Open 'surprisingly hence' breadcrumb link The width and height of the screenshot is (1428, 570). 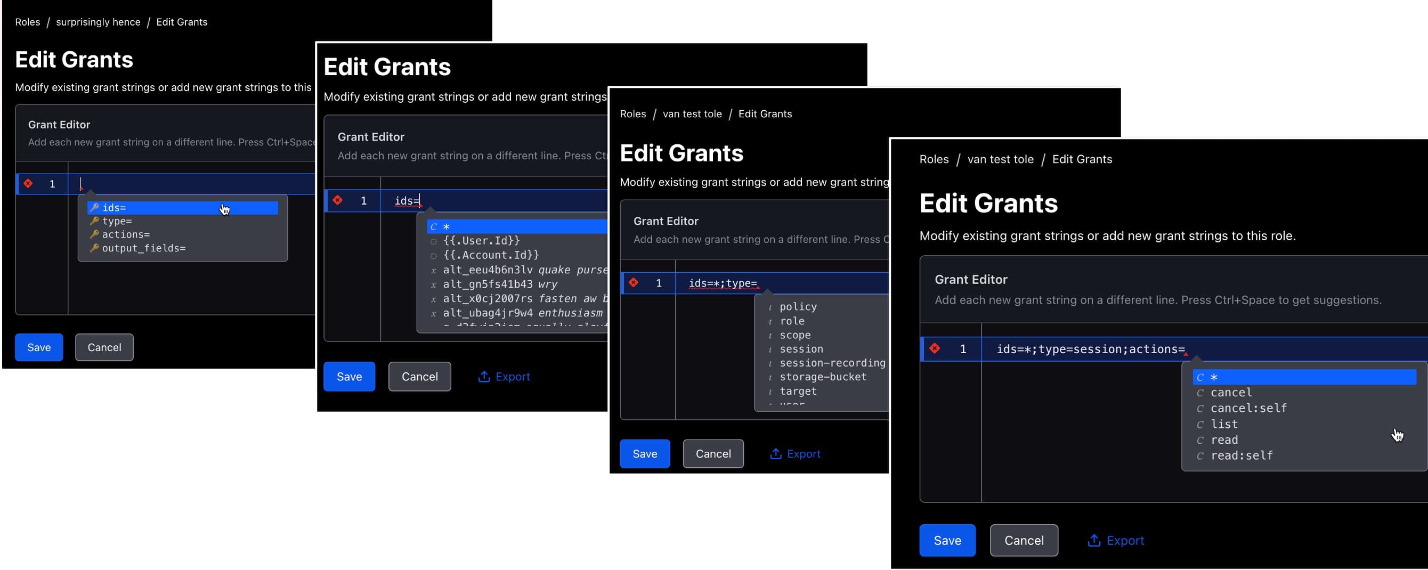point(98,22)
